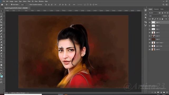Hide the Layer 1 copy 2 layer
The height and width of the screenshot is (95, 169).
[x=150, y=43]
